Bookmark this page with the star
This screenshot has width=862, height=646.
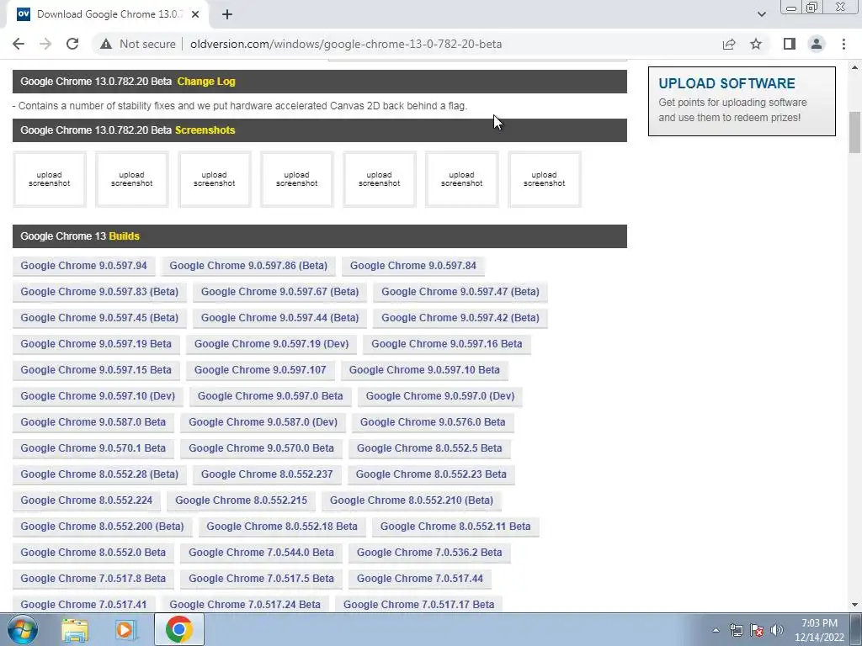[756, 44]
